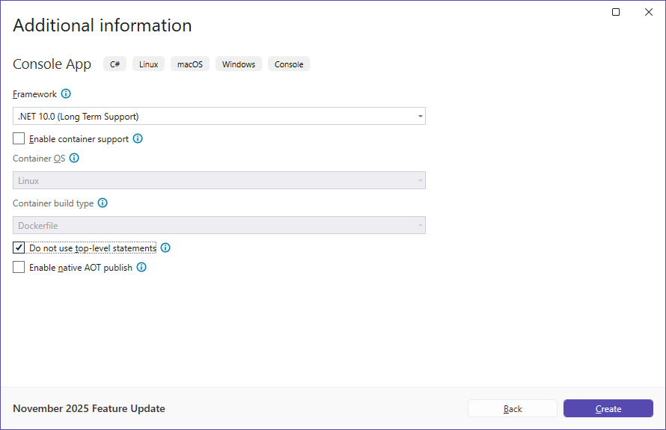The image size is (666, 430).
Task: Show info about top-level statements option
Action: tap(165, 248)
